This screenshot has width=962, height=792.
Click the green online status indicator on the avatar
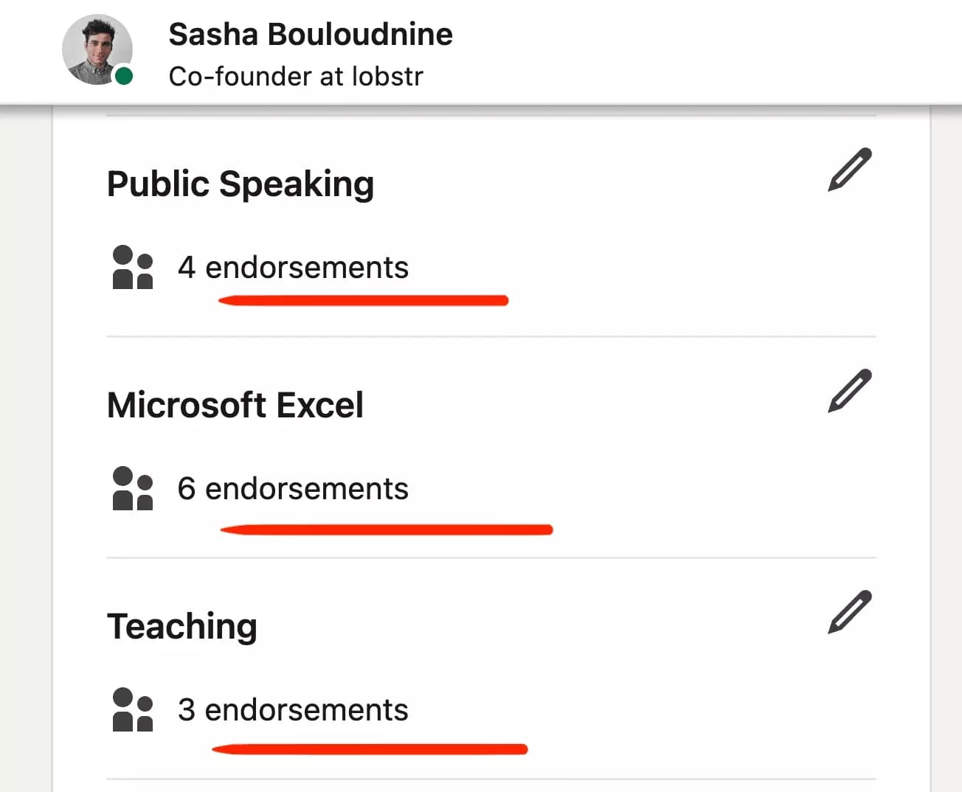125,76
